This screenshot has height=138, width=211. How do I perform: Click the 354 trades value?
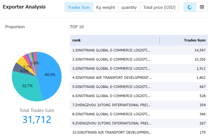pyautogui.click(x=202, y=105)
